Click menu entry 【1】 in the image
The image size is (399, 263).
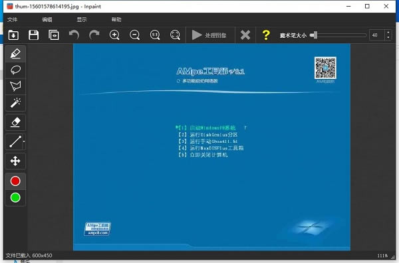(207, 128)
